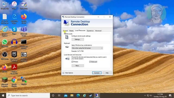This screenshot has height=98, width=174.
Task: Click the taskbar search box
Action: (x=28, y=96)
